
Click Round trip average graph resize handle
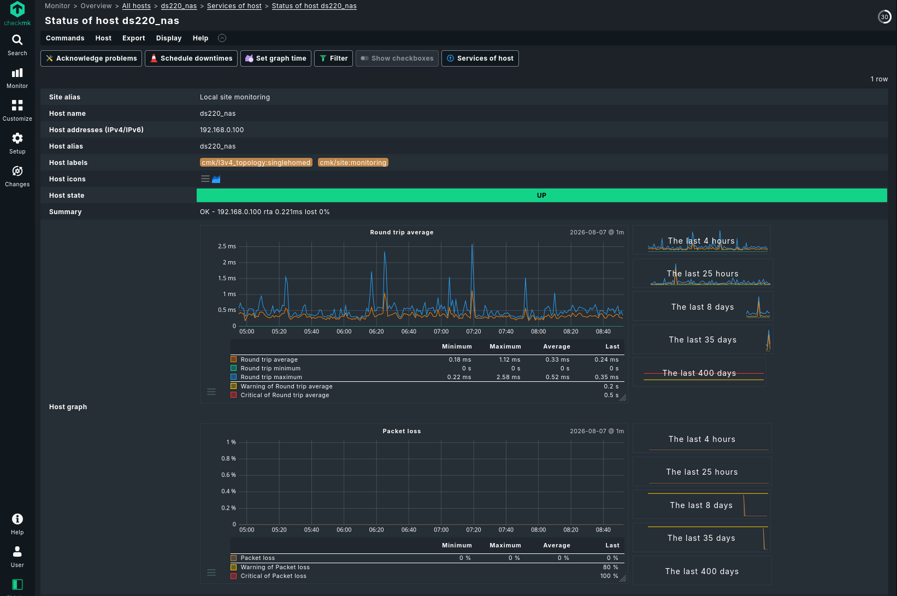(x=623, y=398)
